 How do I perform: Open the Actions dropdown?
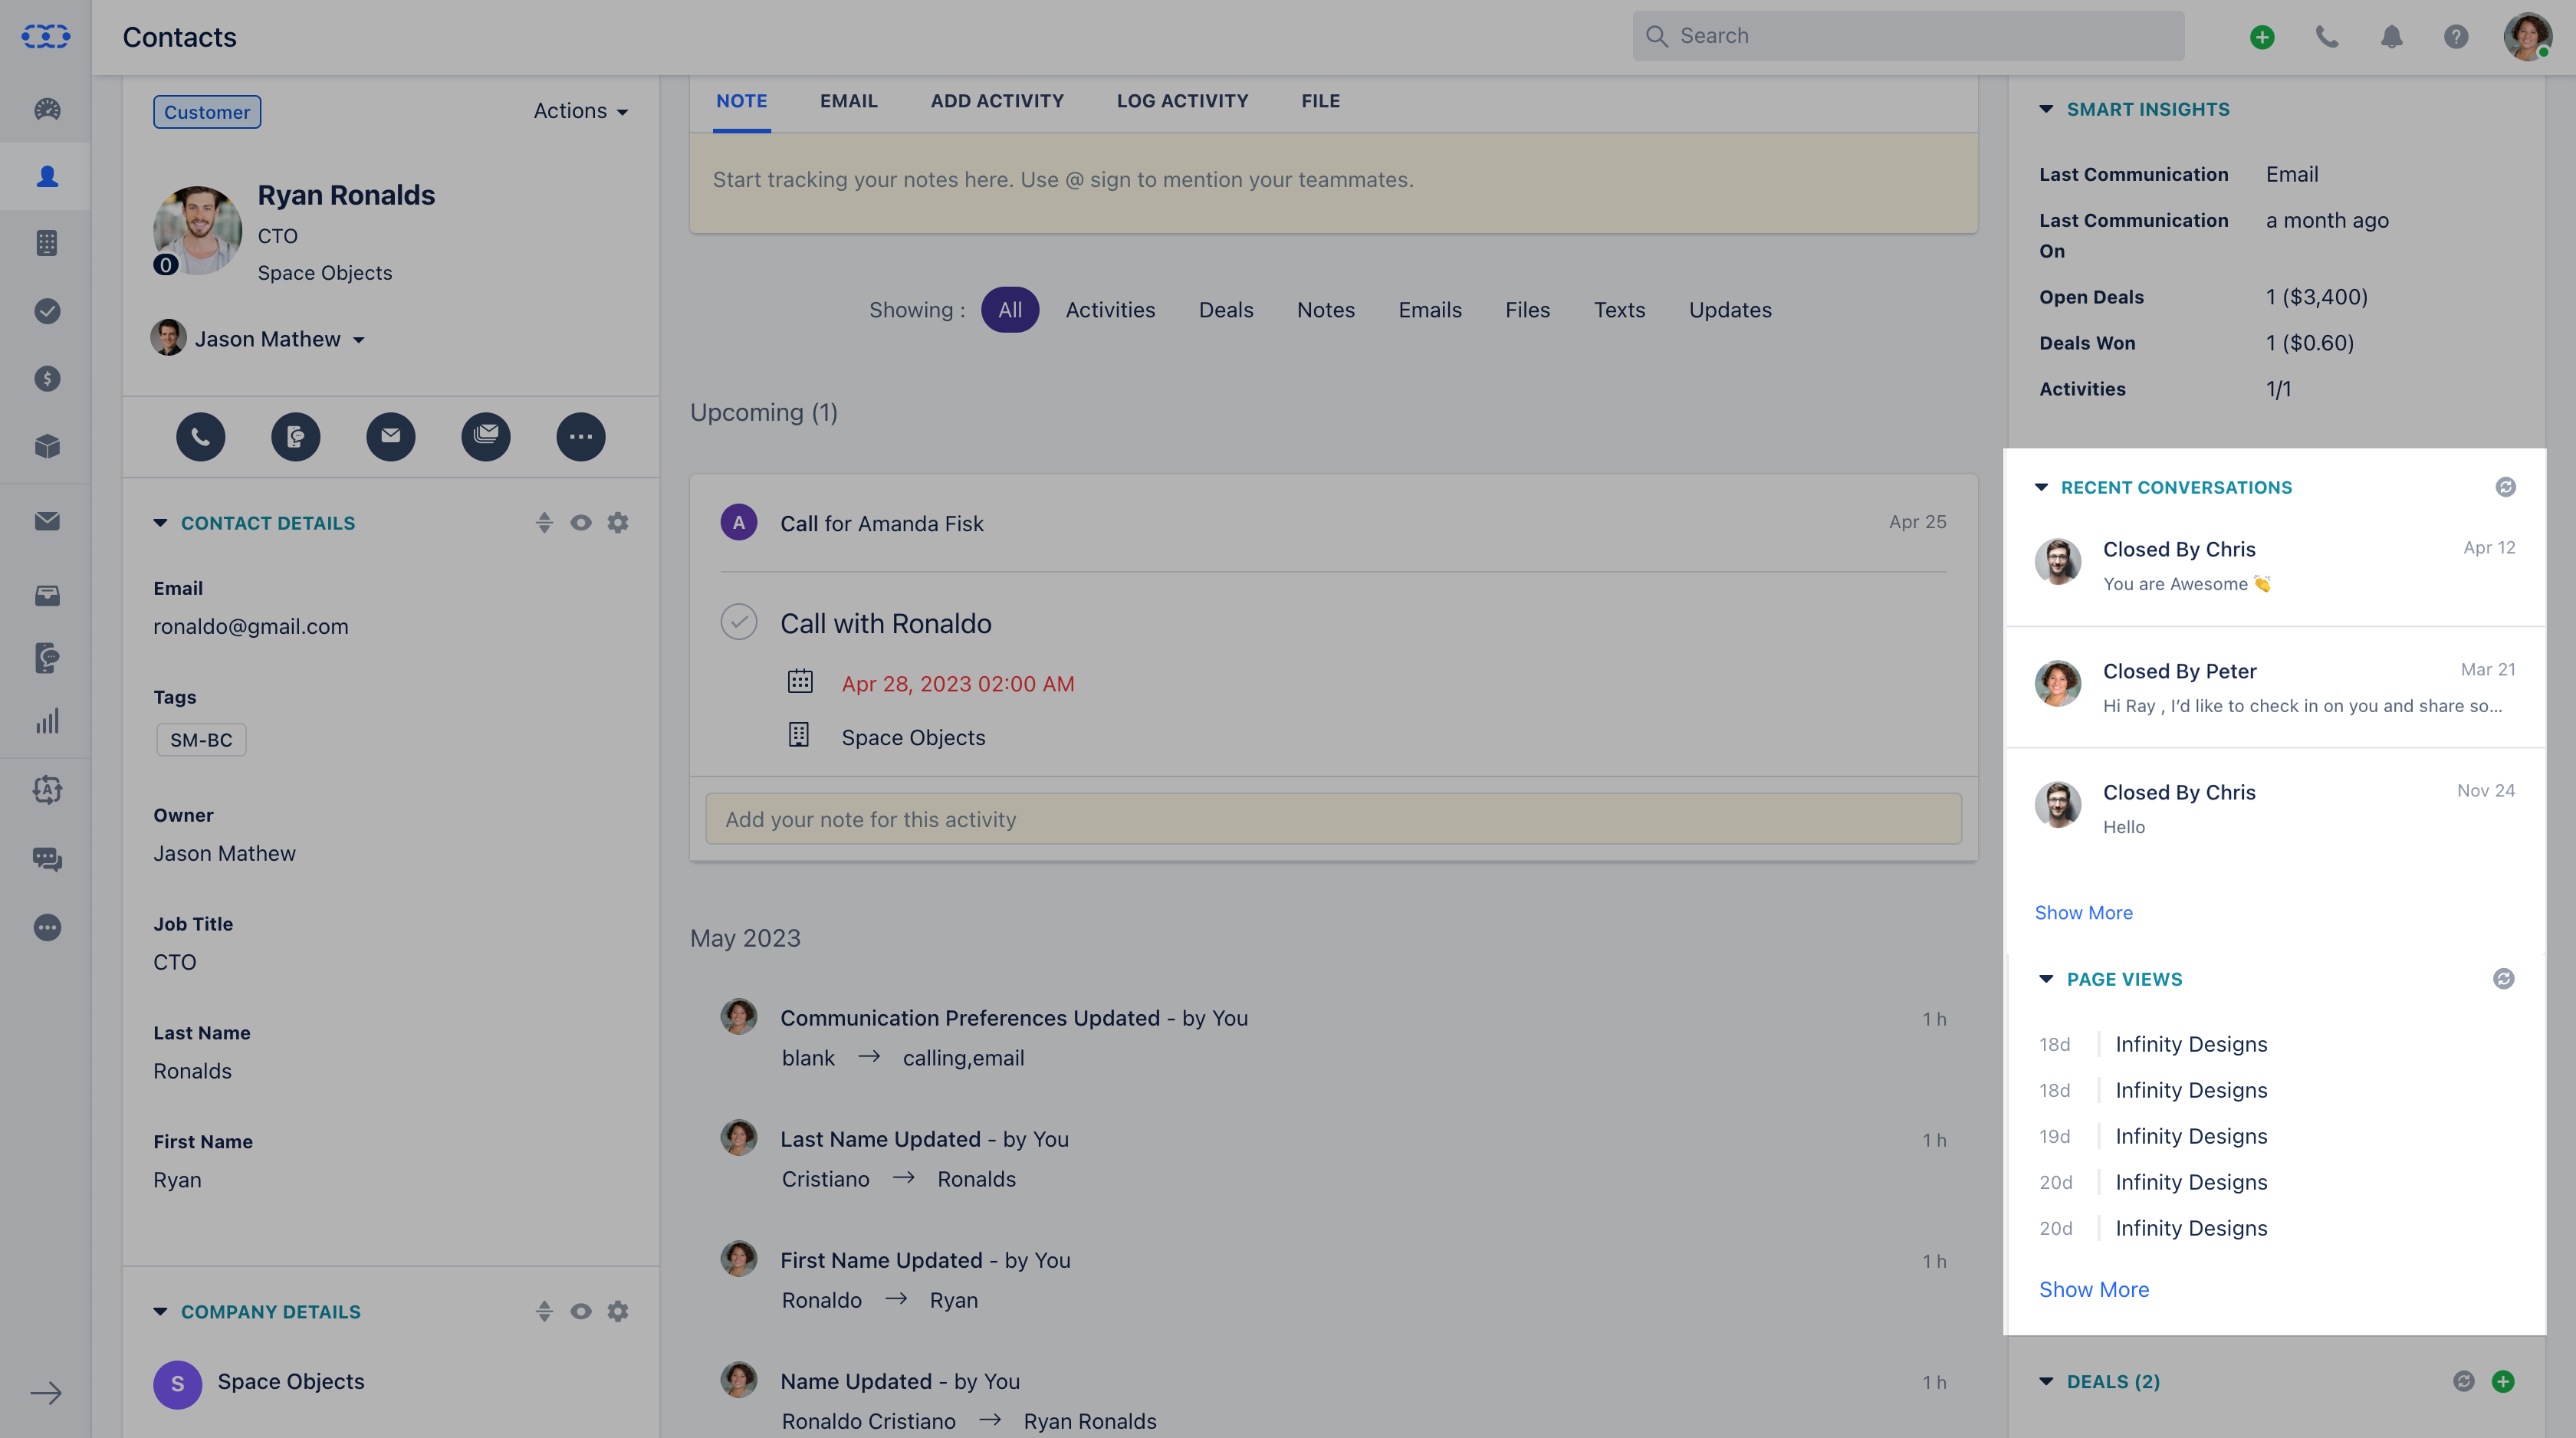[579, 111]
